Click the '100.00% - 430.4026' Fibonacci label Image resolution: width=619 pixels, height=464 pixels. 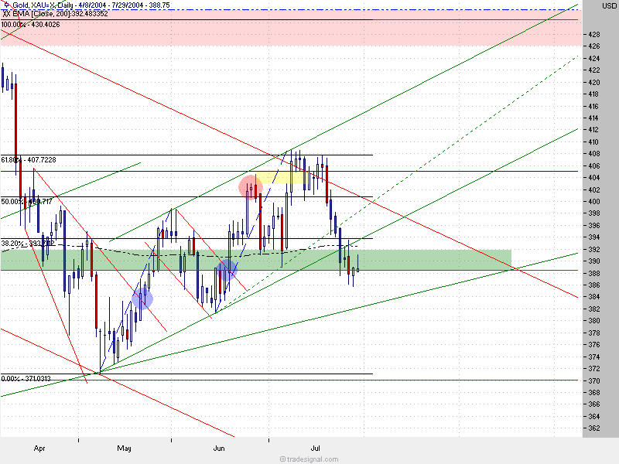coord(30,25)
